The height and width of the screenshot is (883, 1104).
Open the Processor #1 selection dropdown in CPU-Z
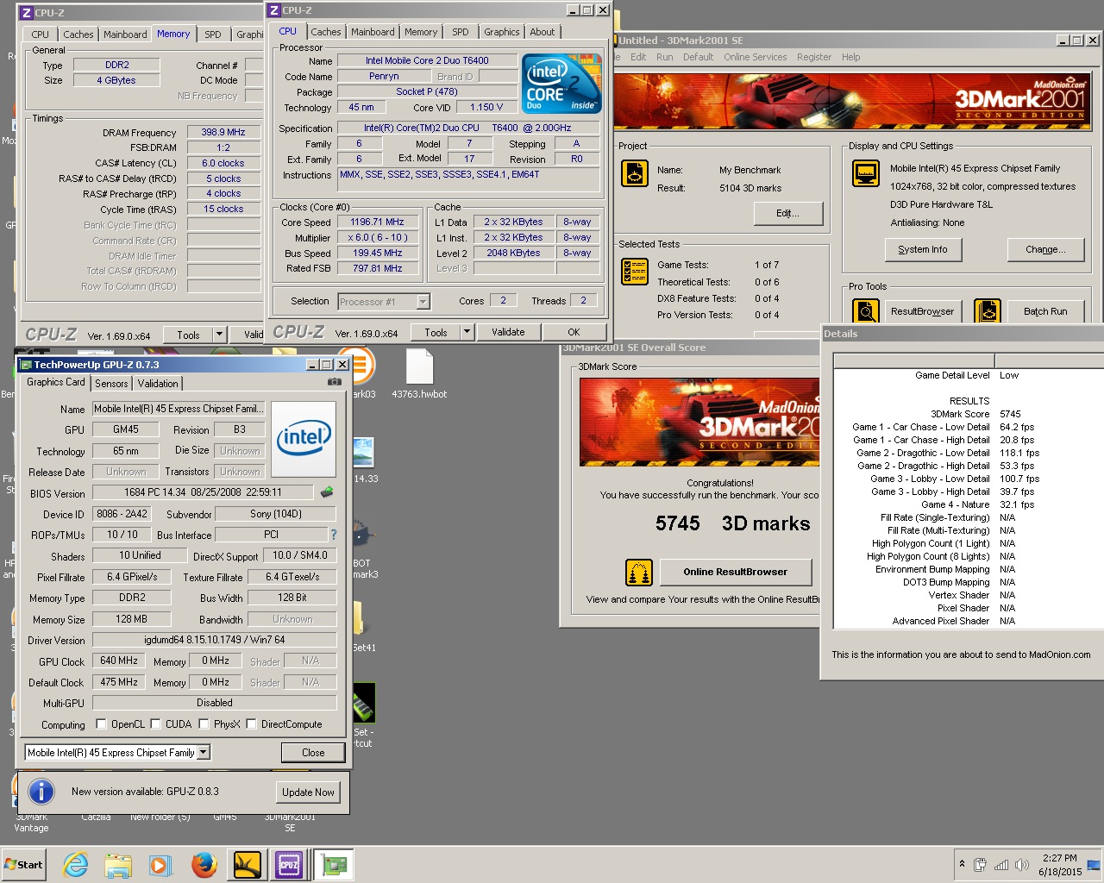pyautogui.click(x=423, y=301)
